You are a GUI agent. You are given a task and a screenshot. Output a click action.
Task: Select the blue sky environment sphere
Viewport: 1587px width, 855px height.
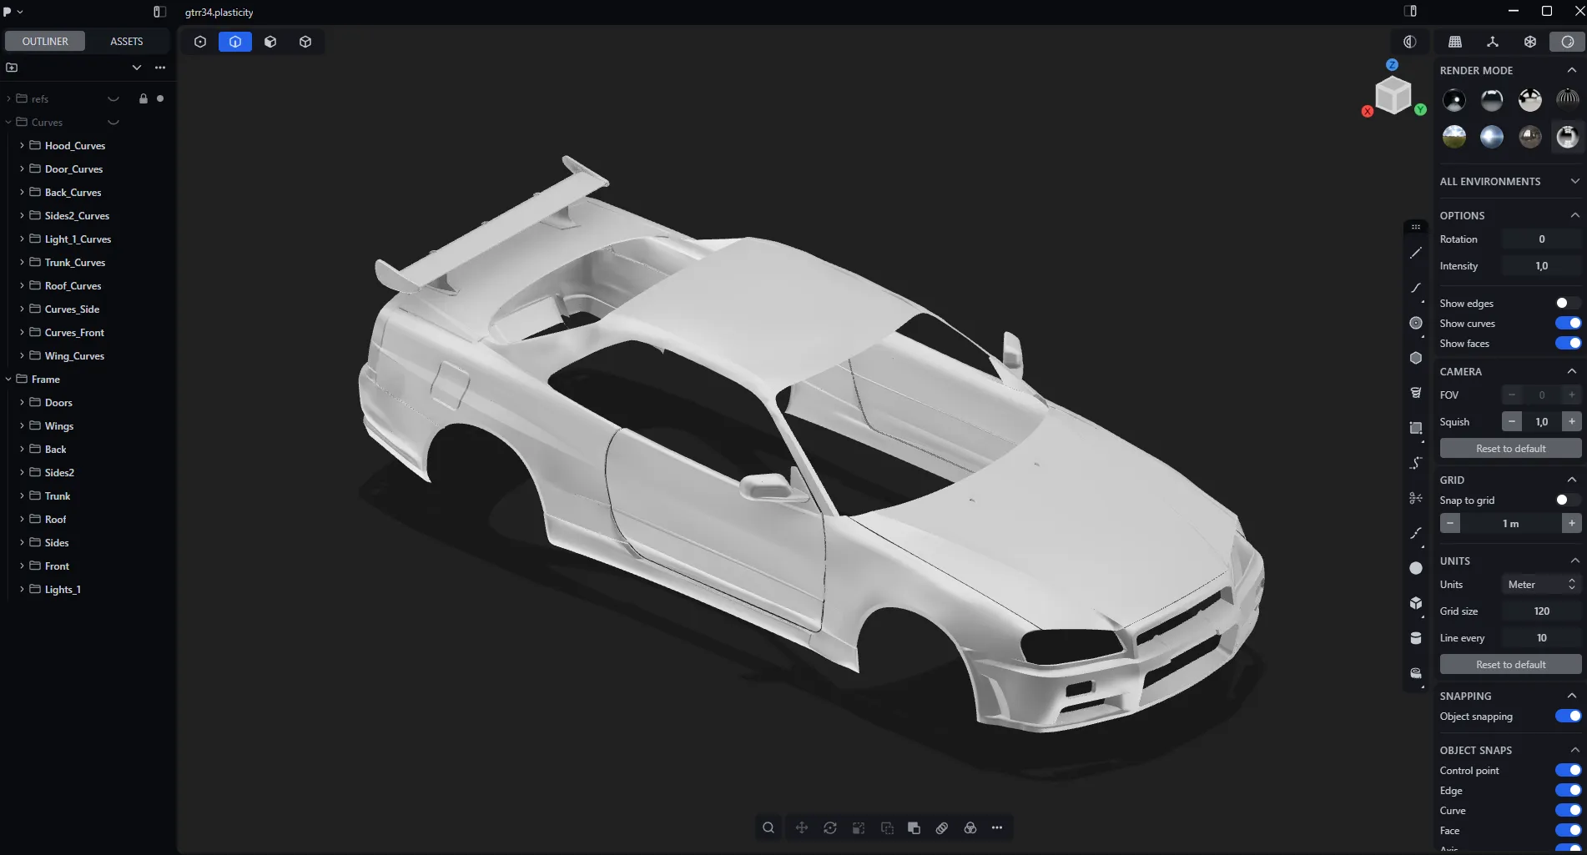click(x=1492, y=137)
